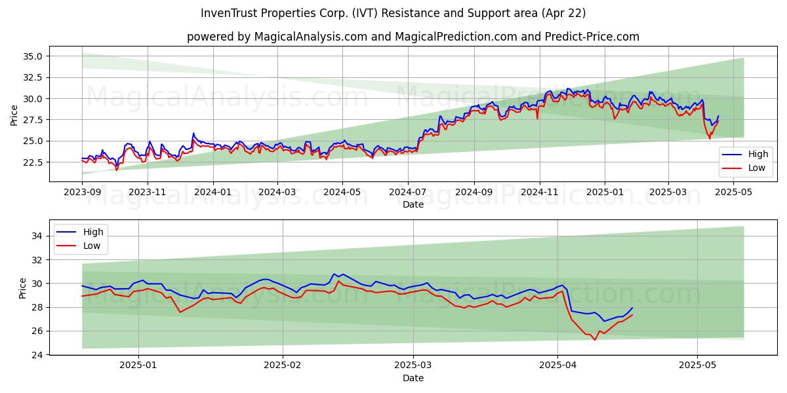787x393 pixels.
Task: Click the top chart's '2024-07' date tick
Action: [x=407, y=193]
